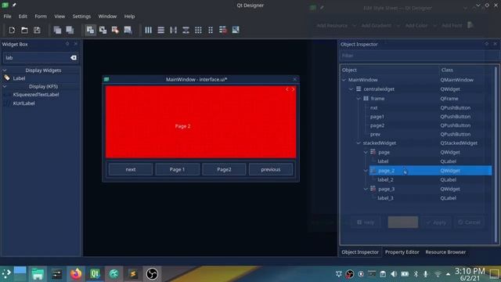Select KUrlLabel in Widget Box
Image resolution: width=501 pixels, height=282 pixels.
pos(24,103)
